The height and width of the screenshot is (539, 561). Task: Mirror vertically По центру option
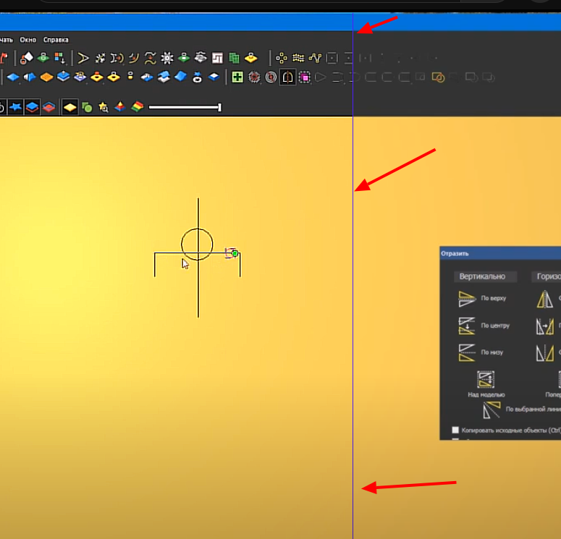click(x=484, y=326)
